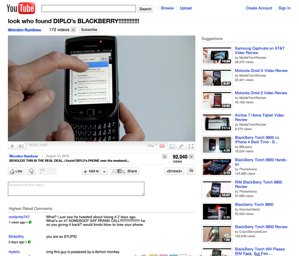Viewport: 299px width, 256px height.
Task: Click the Embed button
Action: coord(174,171)
